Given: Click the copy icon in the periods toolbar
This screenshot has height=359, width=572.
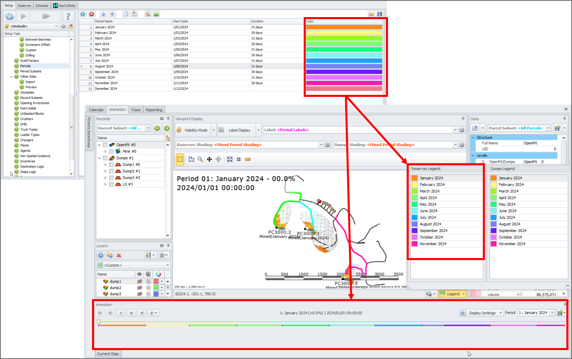Looking at the screenshot, I should coord(126,14).
